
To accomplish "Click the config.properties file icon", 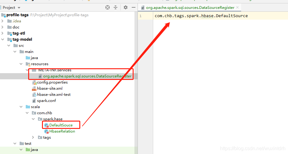I will (34, 82).
